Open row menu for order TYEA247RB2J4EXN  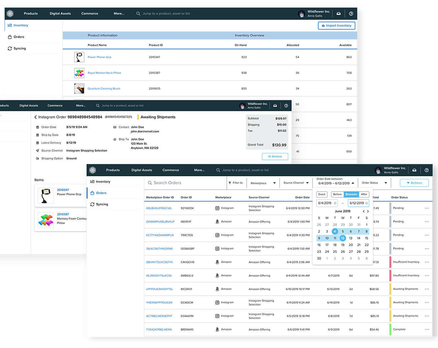coord(427,330)
